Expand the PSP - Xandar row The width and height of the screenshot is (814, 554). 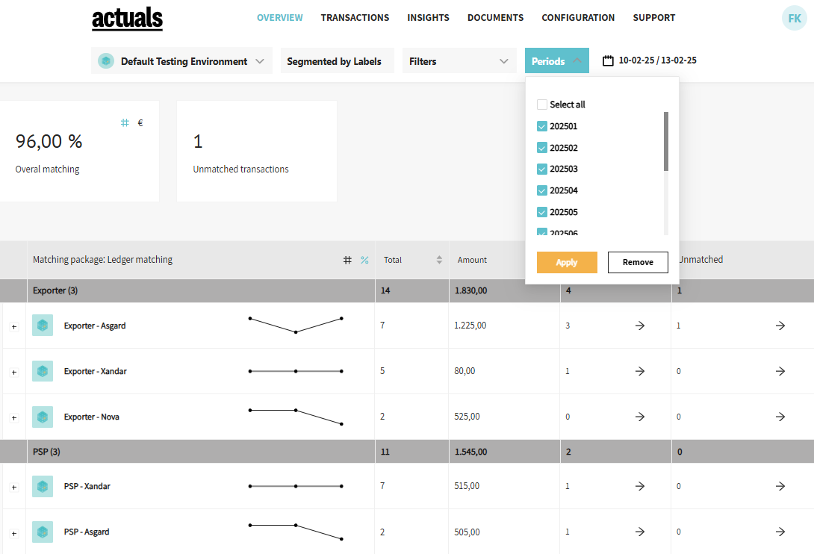pyautogui.click(x=14, y=488)
